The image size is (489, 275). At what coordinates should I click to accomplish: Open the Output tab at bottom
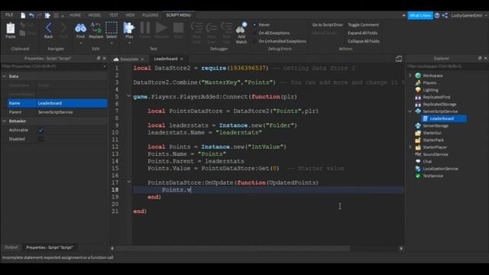[x=11, y=247]
